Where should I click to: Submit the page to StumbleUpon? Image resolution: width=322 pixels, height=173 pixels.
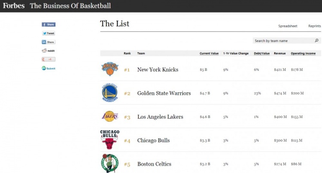[49, 68]
